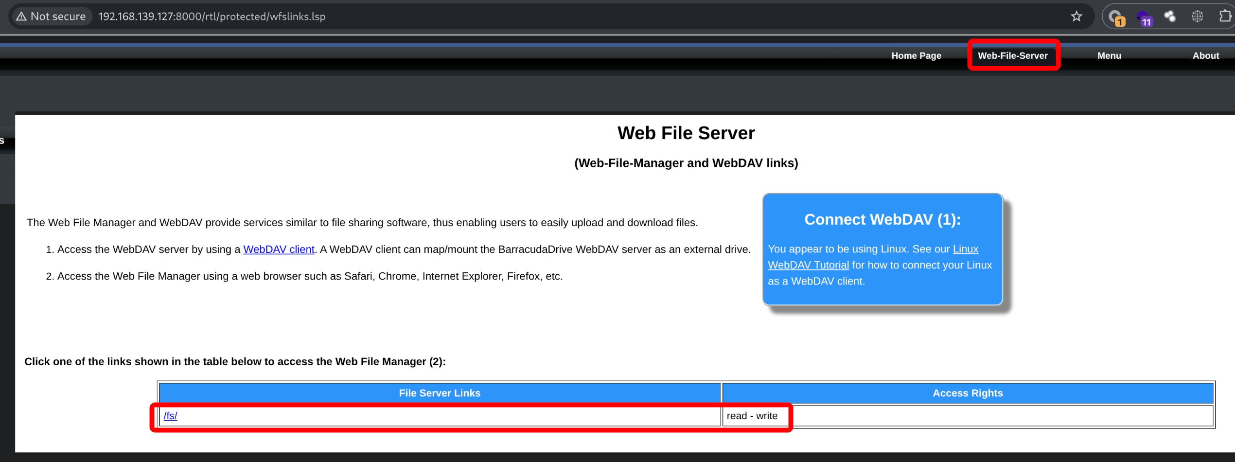Open the globe network extension icon
The image size is (1235, 462).
point(1197,17)
